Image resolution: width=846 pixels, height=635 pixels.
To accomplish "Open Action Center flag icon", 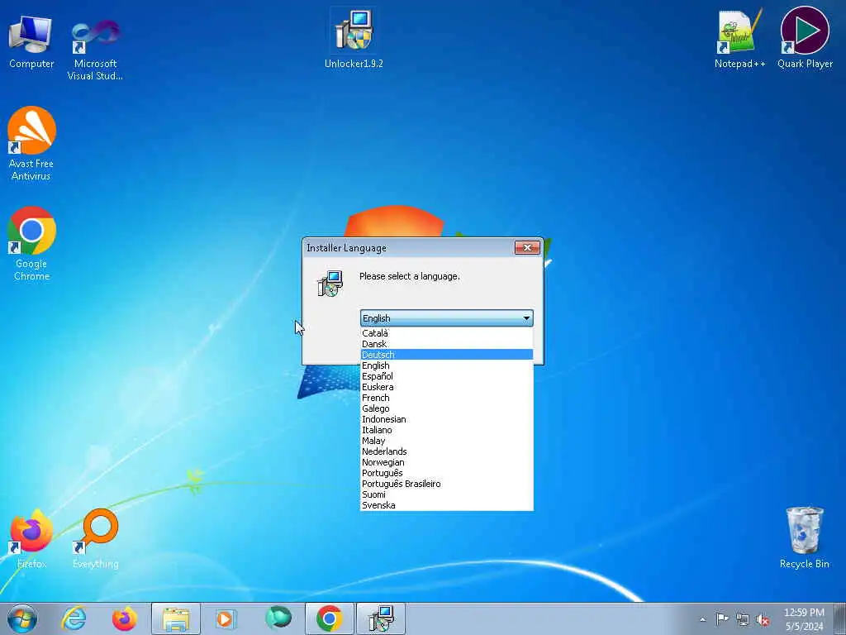I will tap(722, 618).
